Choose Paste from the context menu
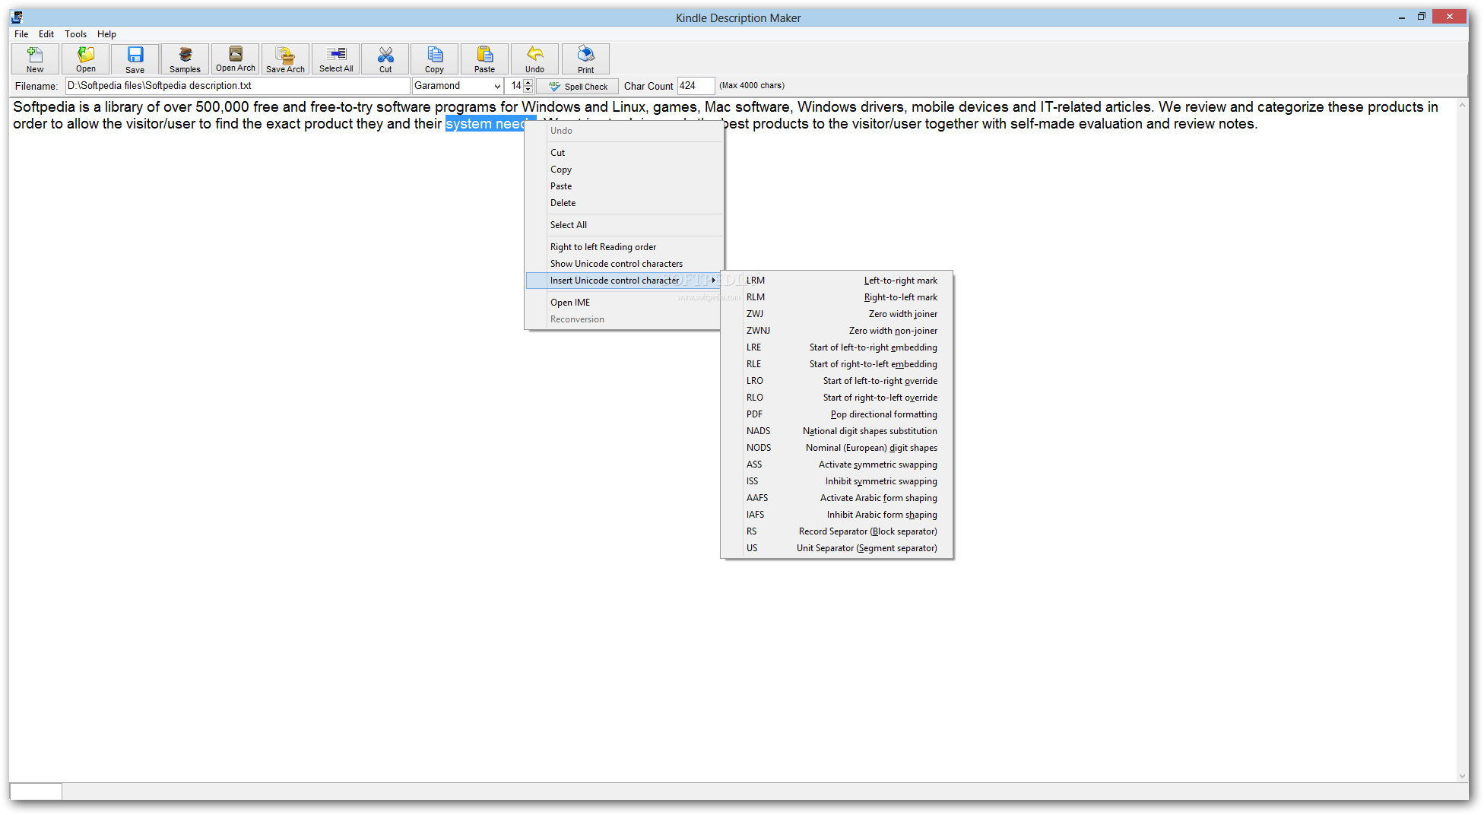 coord(623,186)
